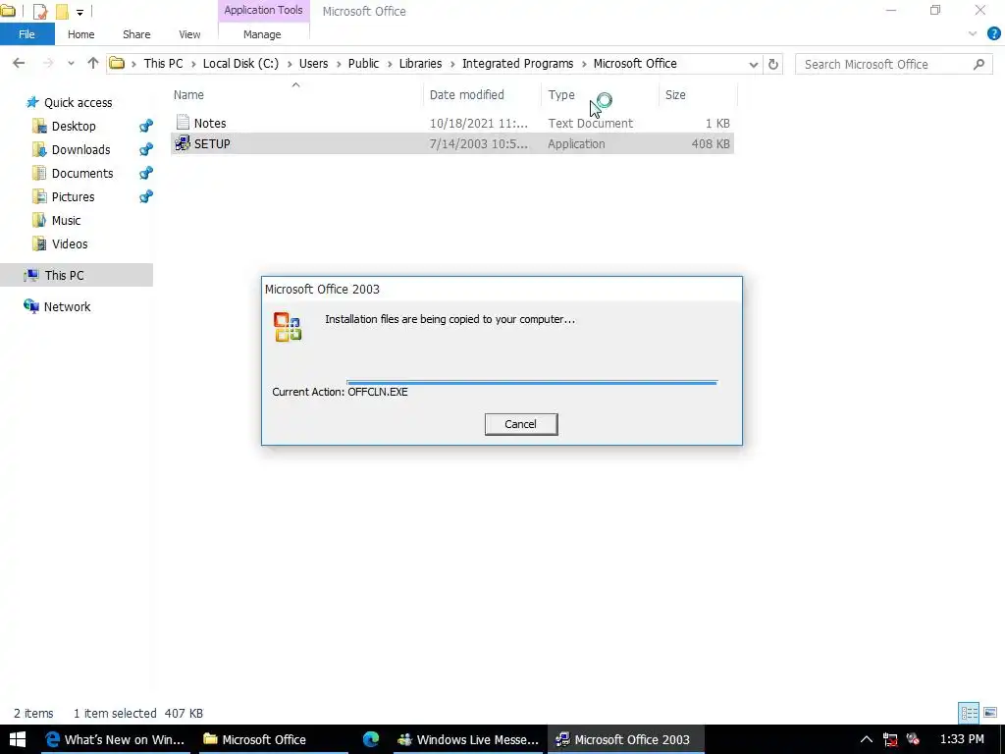Switch to Microsoft Office 2003 taskbar button
This screenshot has height=754, width=1005.
(x=625, y=739)
